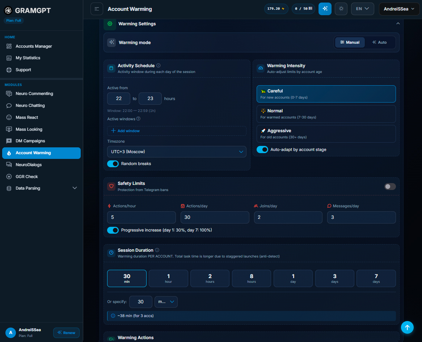Click the Neuro Commenting icon

pos(9,94)
